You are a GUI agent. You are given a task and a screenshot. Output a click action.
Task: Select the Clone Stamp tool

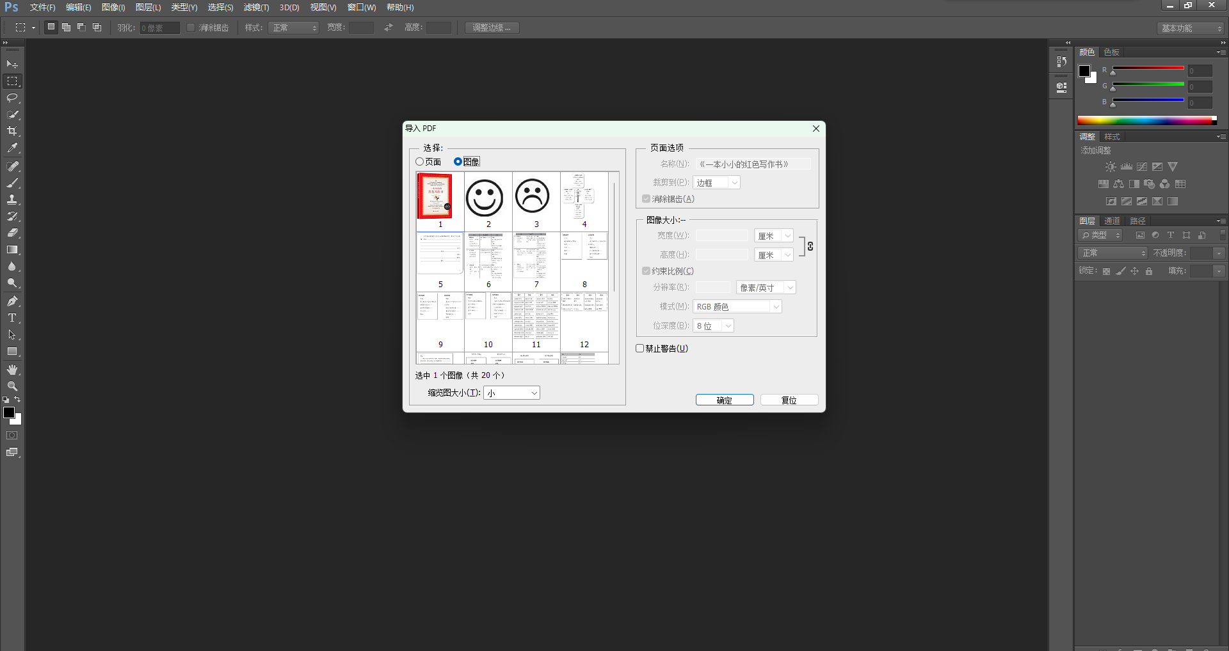(12, 200)
